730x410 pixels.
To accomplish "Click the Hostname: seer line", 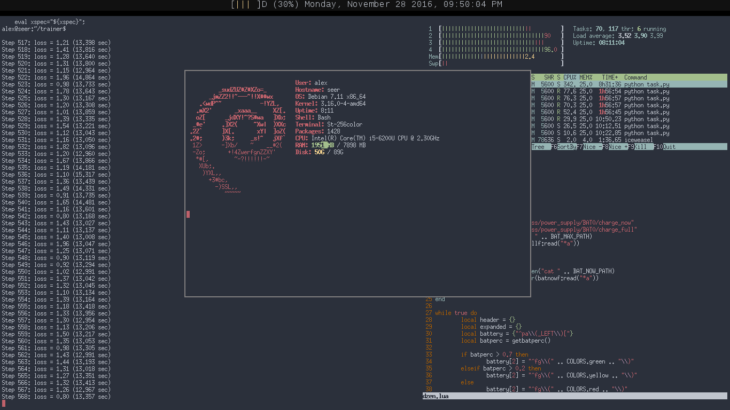I will point(317,90).
